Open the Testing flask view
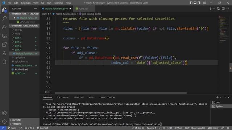Viewport: 232px width, 130px height. pyautogui.click(x=4, y=53)
